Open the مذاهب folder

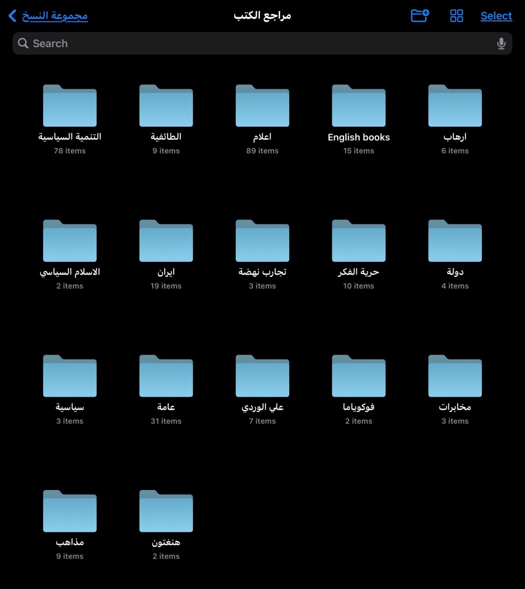point(70,512)
